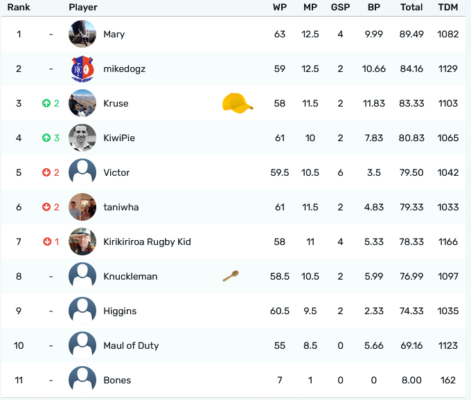Sort table by the WP column header
The image size is (471, 400).
[280, 7]
